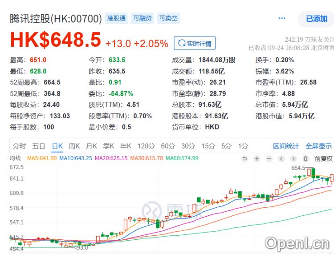The image size is (334, 254).
Task: Zoom out the chart with minus icon
Action: pyautogui.click(x=269, y=159)
